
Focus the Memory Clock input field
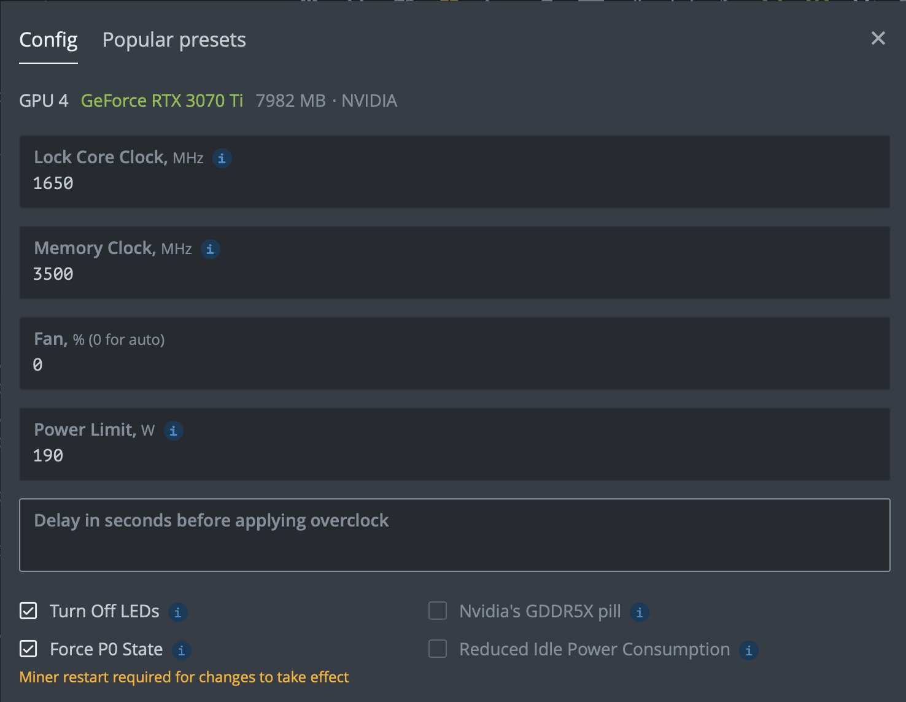tap(455, 263)
